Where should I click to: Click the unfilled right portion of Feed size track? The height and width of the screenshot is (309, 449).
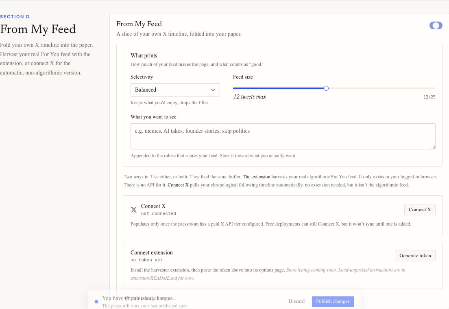pos(382,88)
